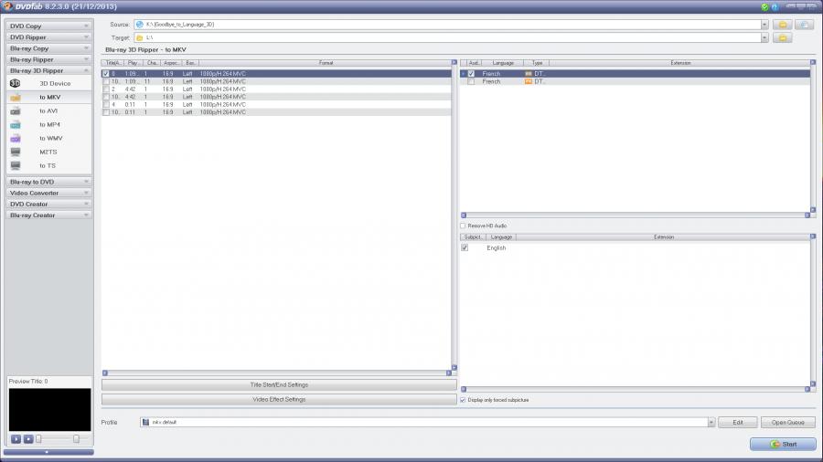
Task: Click the audio type icon in the unchecked French row
Action: pos(528,81)
